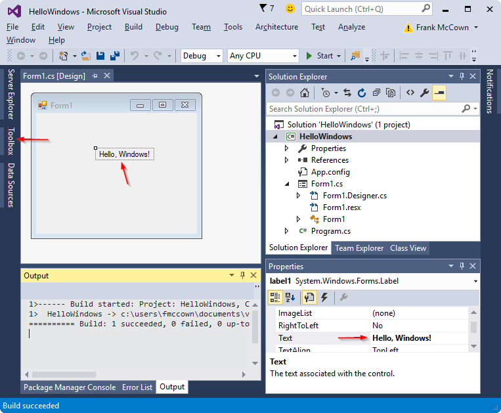Open Properties wrench in Solution Explorer toolbar

[424, 93]
